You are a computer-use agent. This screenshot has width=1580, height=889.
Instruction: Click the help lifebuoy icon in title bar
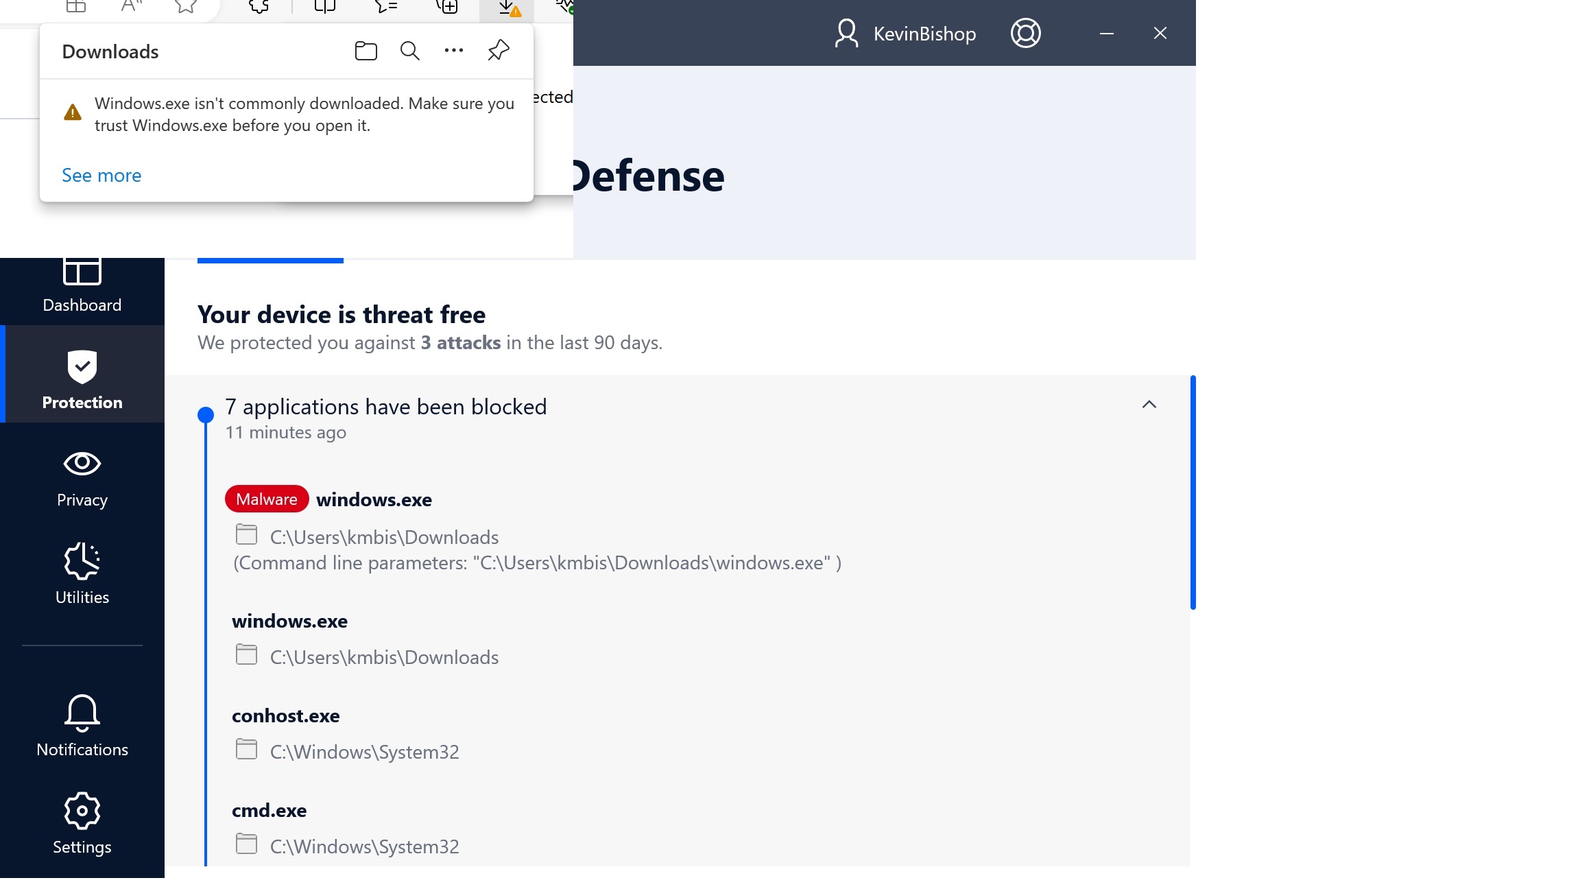click(x=1025, y=33)
